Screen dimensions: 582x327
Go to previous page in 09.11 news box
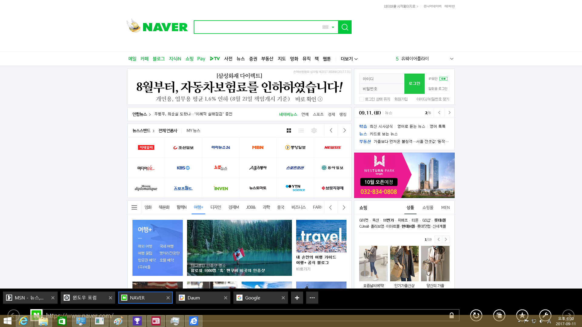[x=439, y=113]
